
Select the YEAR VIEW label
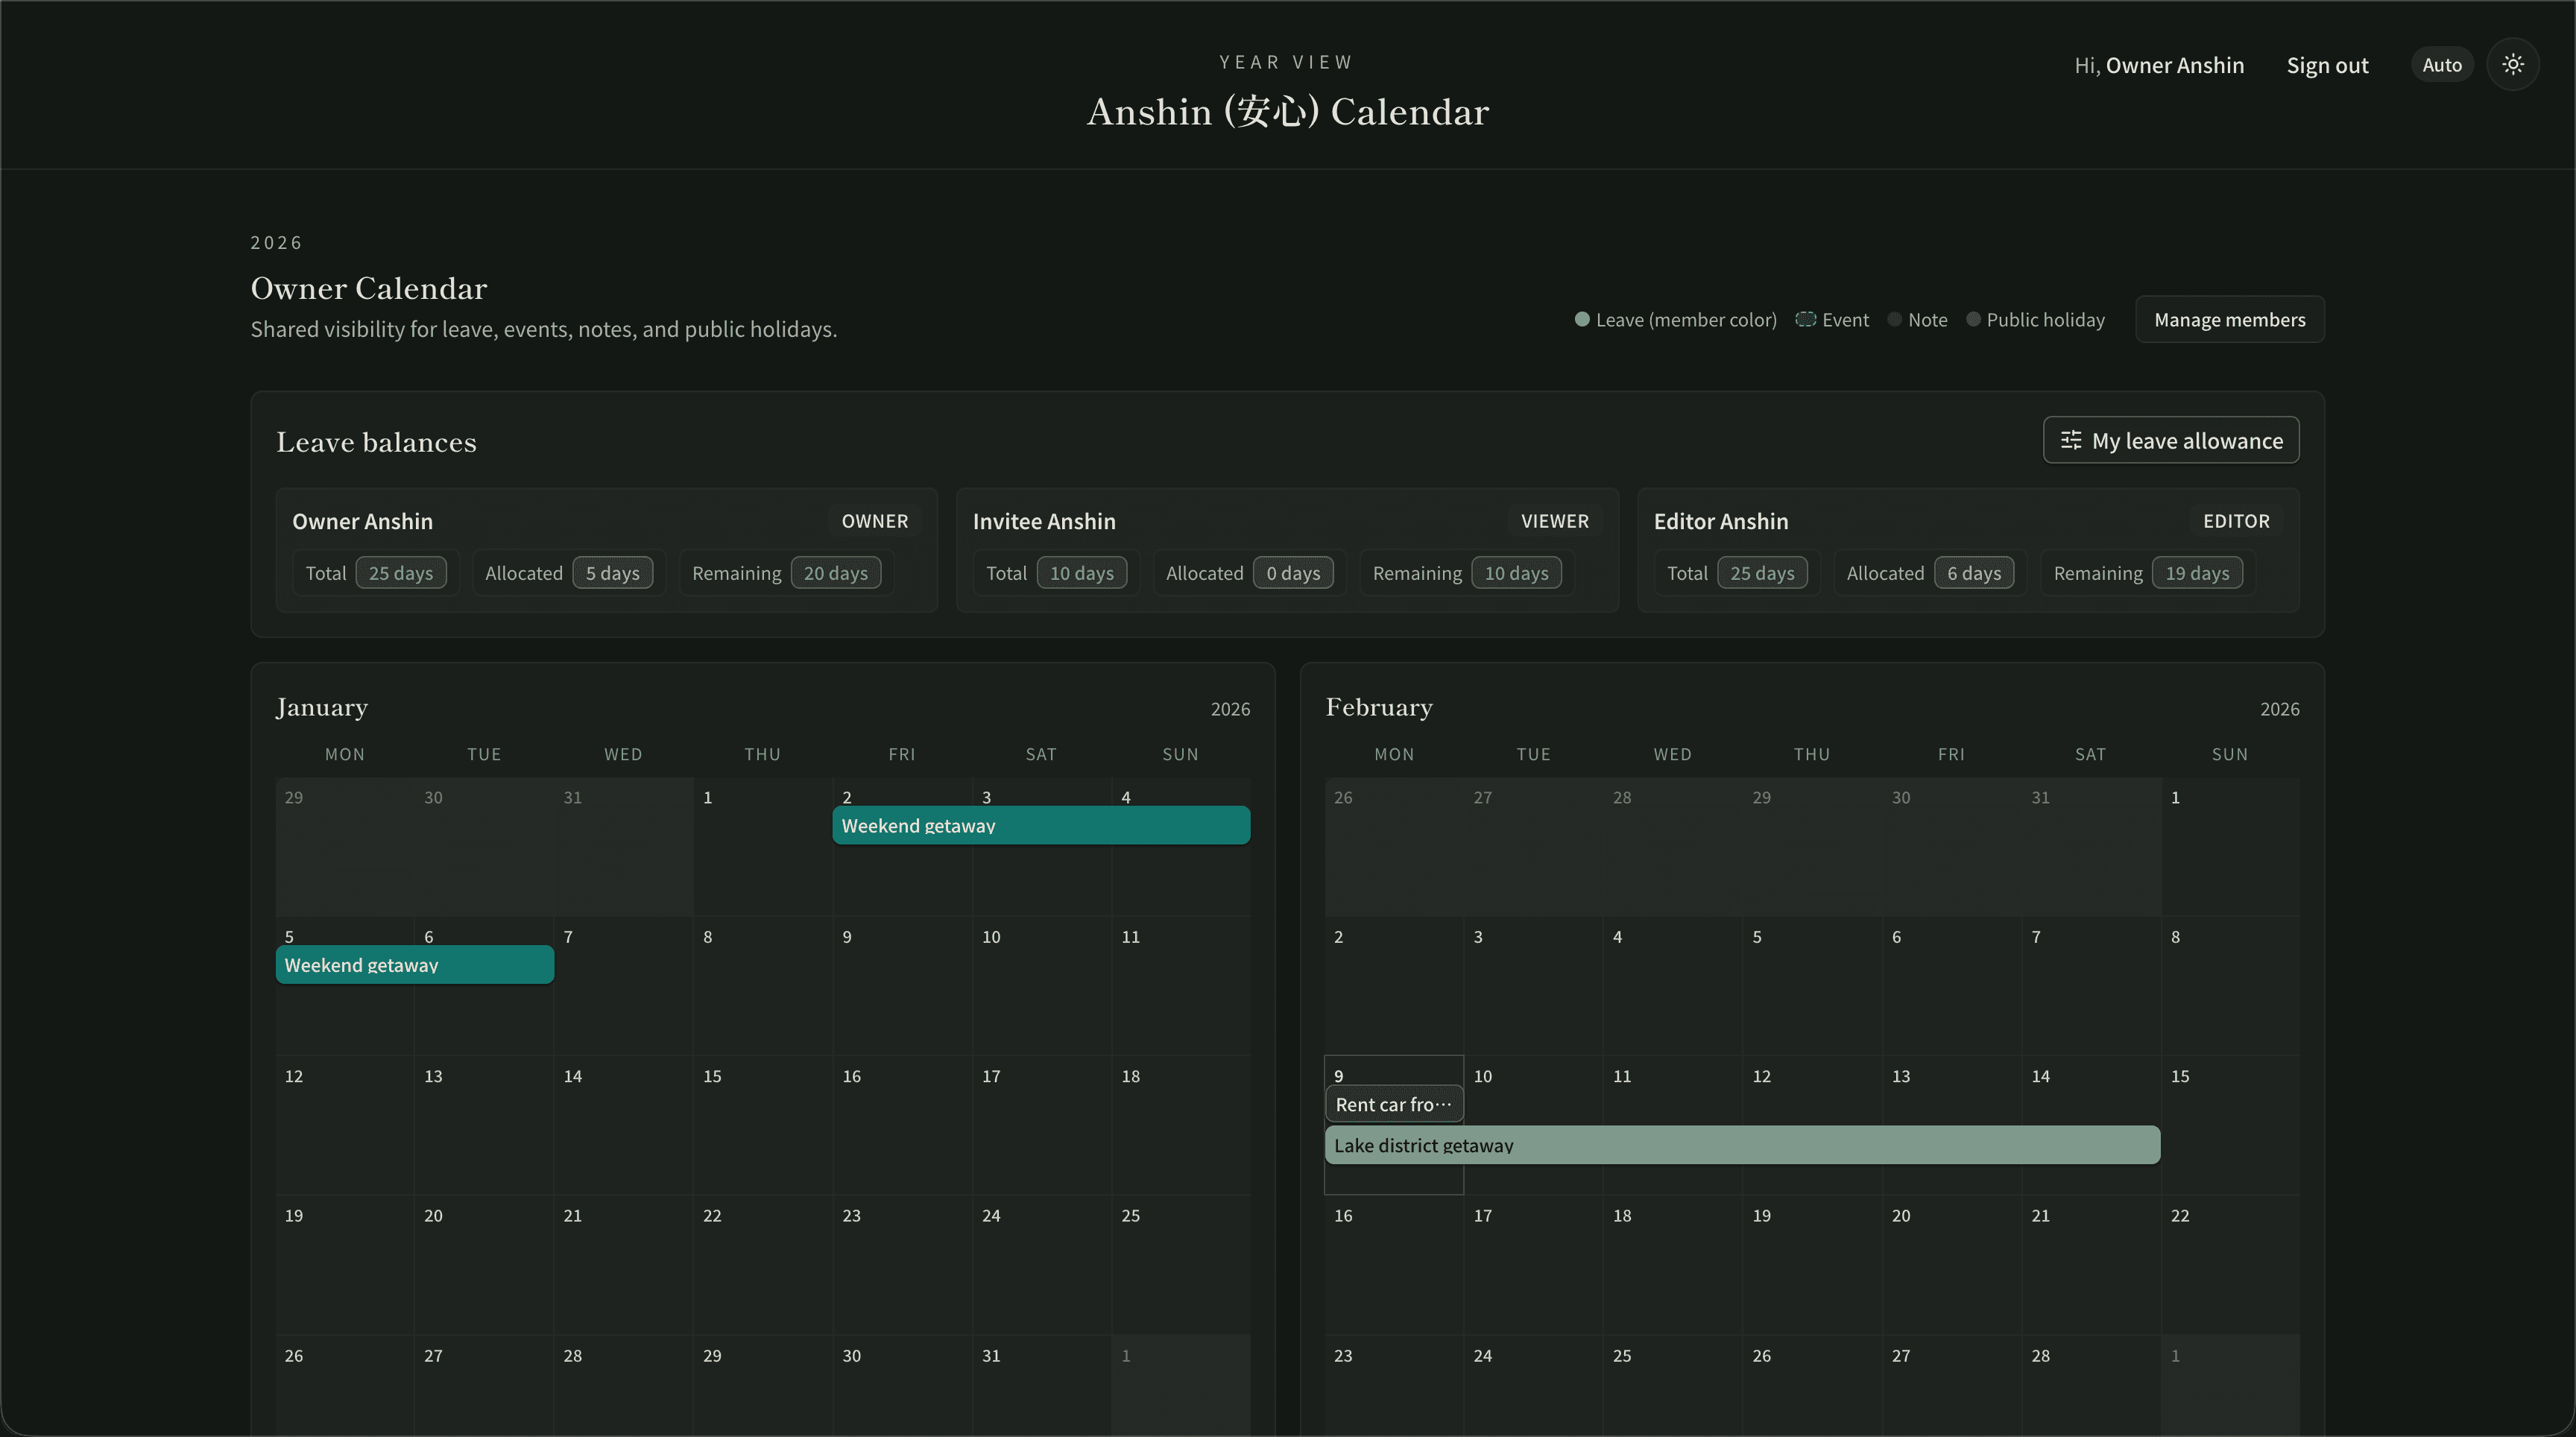pyautogui.click(x=1286, y=61)
